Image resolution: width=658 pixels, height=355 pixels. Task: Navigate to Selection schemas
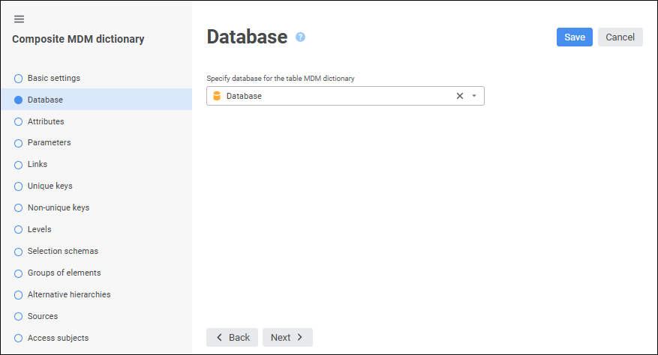(x=62, y=251)
